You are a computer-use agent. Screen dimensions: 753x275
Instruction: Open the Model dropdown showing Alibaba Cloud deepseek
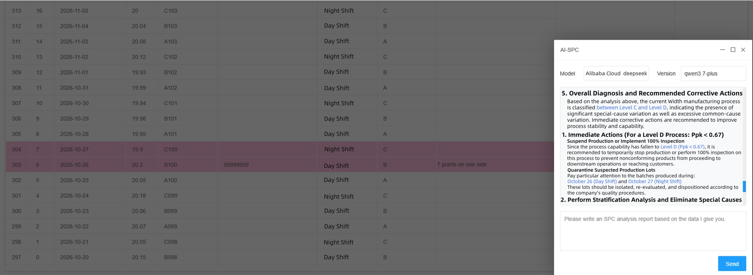pyautogui.click(x=616, y=73)
